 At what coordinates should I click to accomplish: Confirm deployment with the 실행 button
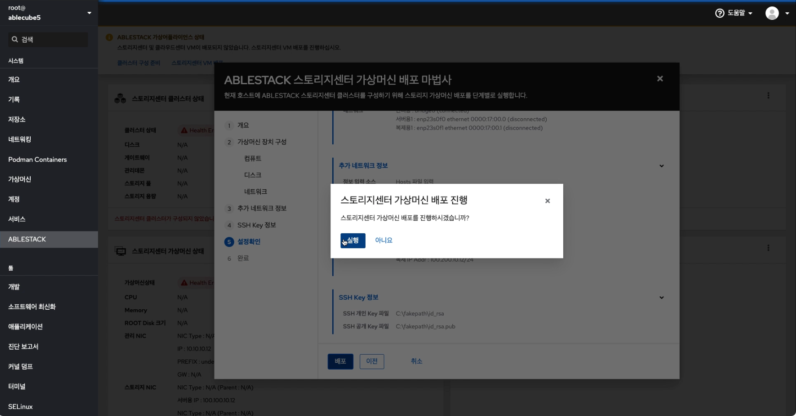pos(352,241)
